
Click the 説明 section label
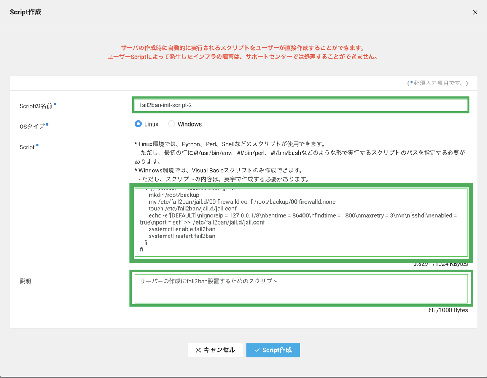tap(25, 281)
